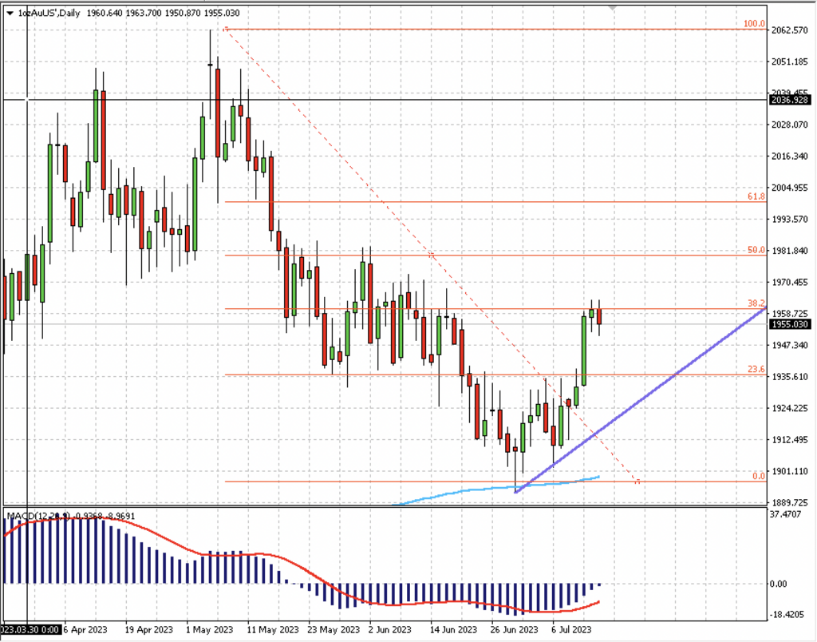
Task: Click the 2004.955 price on the axis
Action: pyautogui.click(x=789, y=188)
